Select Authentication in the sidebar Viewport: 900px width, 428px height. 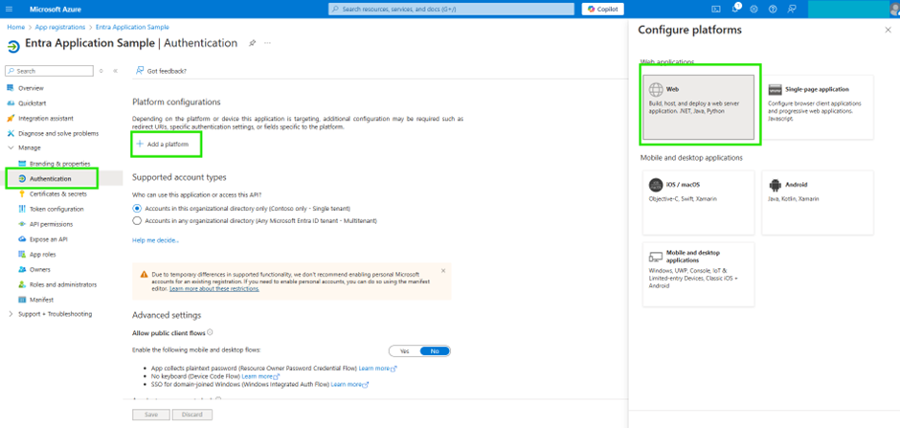click(51, 178)
